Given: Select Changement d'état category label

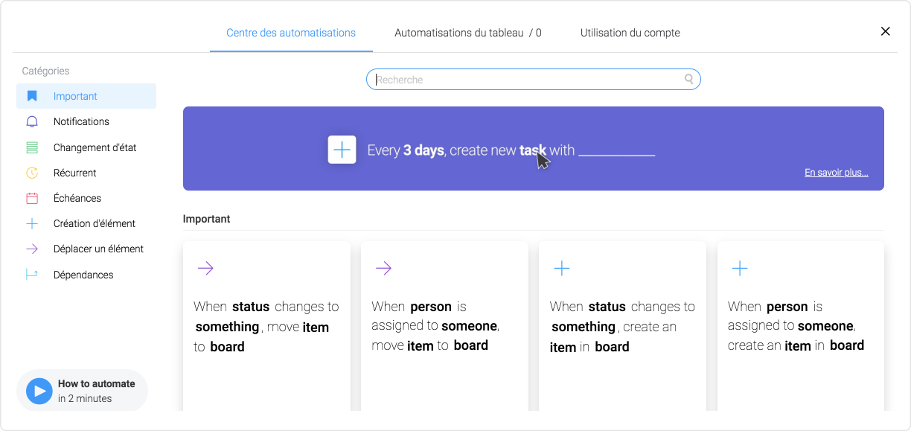Looking at the screenshot, I should tap(95, 147).
